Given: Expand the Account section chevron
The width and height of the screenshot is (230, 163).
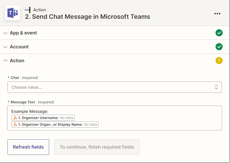Looking at the screenshot, I should (x=5, y=47).
